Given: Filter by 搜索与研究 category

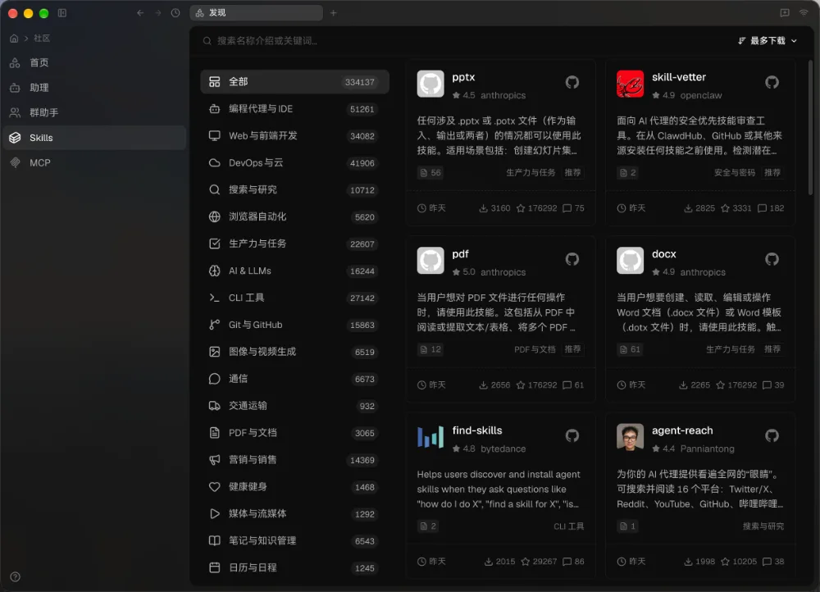Looking at the screenshot, I should point(294,190).
